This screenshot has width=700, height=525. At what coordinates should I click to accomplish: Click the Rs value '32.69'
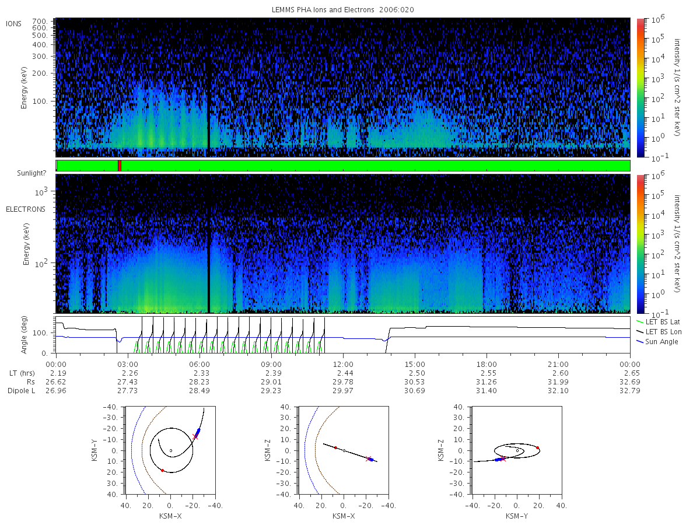point(630,381)
